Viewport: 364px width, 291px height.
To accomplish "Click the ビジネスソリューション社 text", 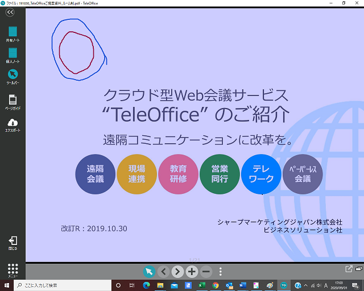I will [x=303, y=230].
